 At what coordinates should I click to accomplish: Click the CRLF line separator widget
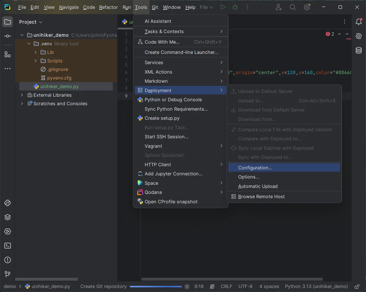tap(226, 287)
